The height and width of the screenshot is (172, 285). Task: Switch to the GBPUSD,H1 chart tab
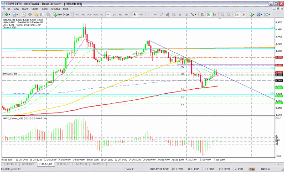click(28, 164)
